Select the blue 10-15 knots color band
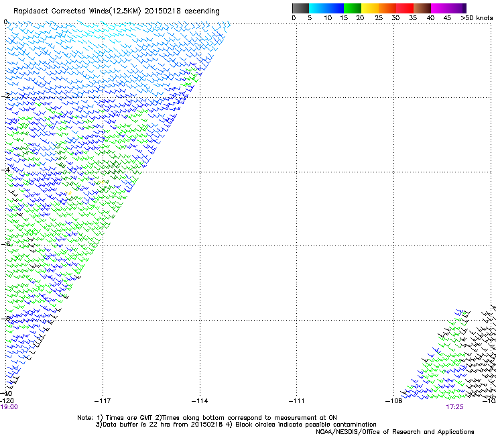 tap(335, 8)
